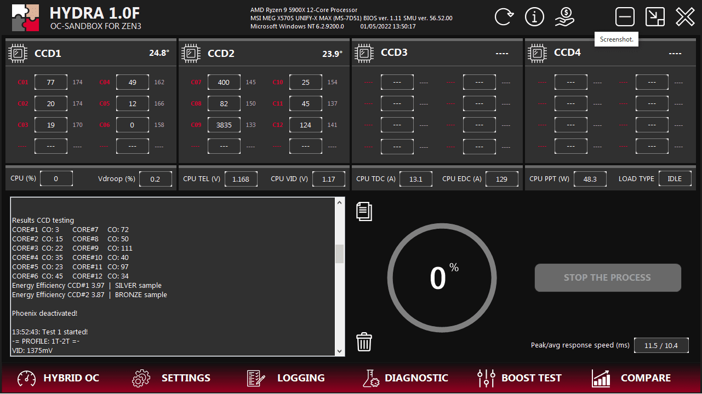Click log line '13:52:43: Test 1 started!'
The height and width of the screenshot is (394, 702).
(50, 332)
